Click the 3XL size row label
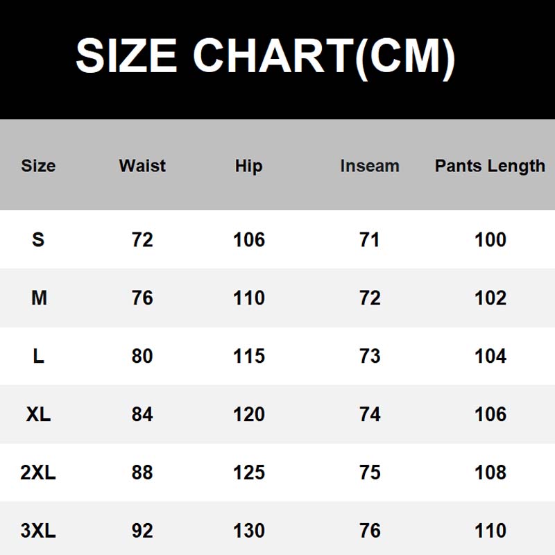The height and width of the screenshot is (555, 555). point(38,530)
